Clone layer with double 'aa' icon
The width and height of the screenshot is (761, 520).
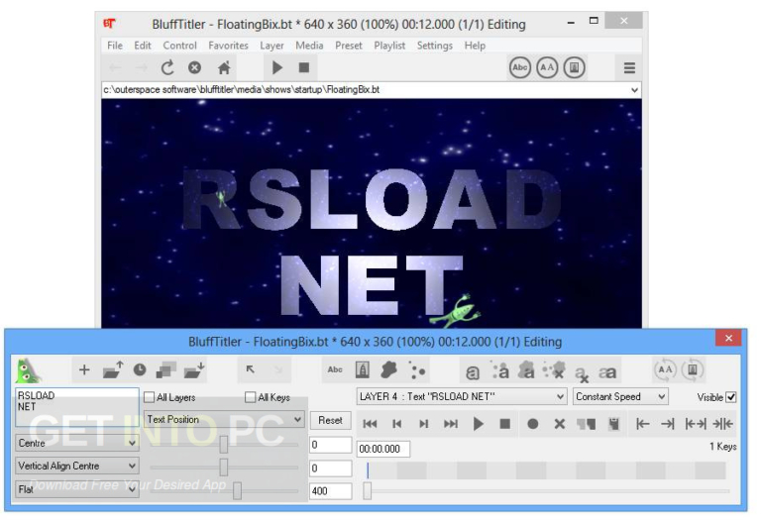pyautogui.click(x=607, y=372)
